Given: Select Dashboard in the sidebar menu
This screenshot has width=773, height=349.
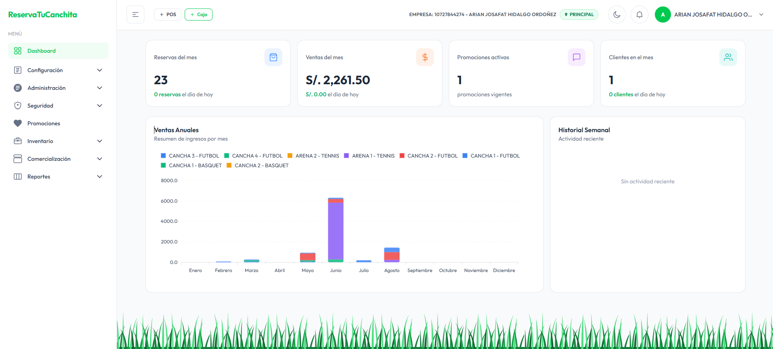Looking at the screenshot, I should (x=58, y=51).
